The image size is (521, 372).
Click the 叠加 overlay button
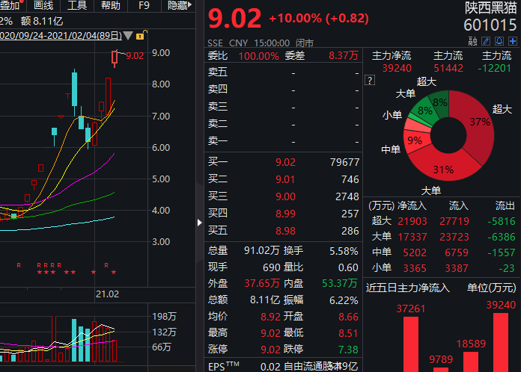pos(10,5)
